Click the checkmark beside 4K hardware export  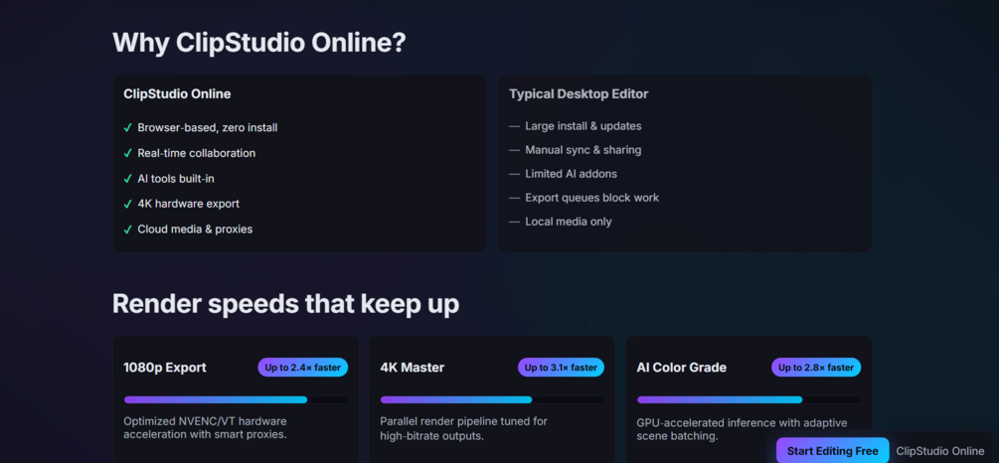coord(127,204)
